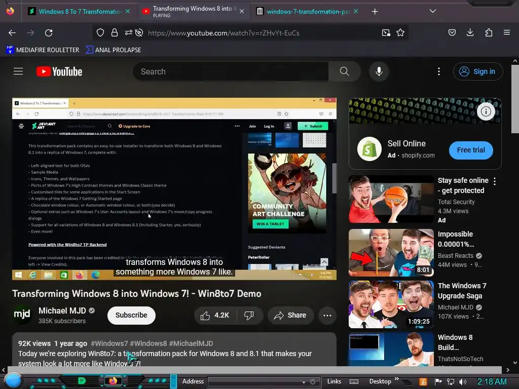Click the 92K views 1 year ago text
Image resolution: width=519 pixels, height=389 pixels.
tap(53, 343)
